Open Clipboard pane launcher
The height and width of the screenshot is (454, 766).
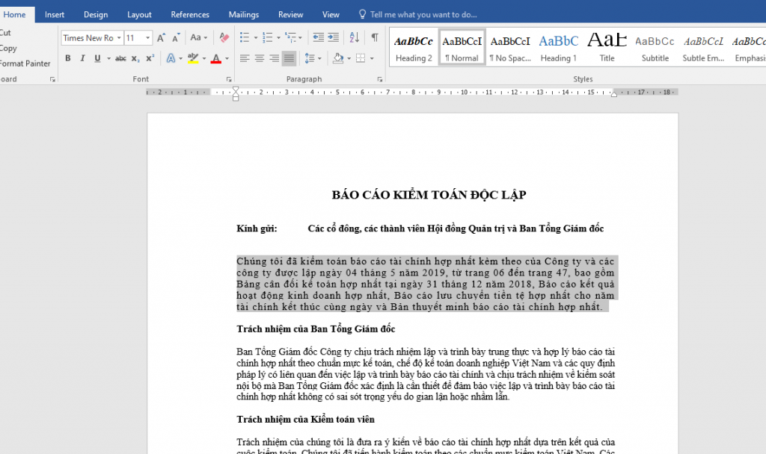pos(52,79)
